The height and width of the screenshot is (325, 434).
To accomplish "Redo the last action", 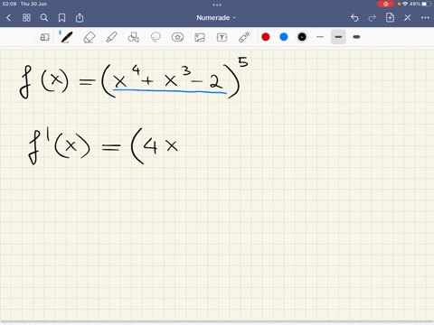I will [373, 18].
